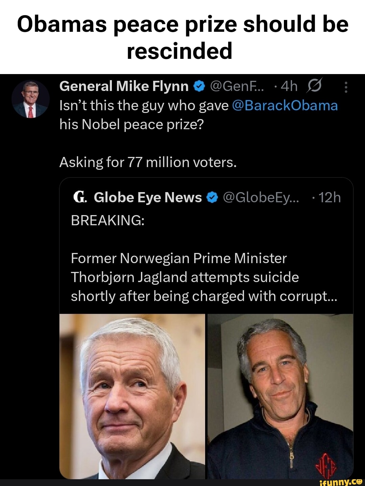Open the three-dot more options menu
The image size is (365, 486).
pos(345,87)
